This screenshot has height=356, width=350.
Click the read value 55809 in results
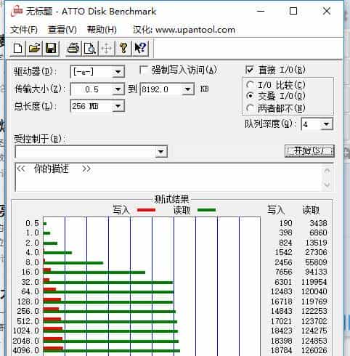tap(316, 262)
